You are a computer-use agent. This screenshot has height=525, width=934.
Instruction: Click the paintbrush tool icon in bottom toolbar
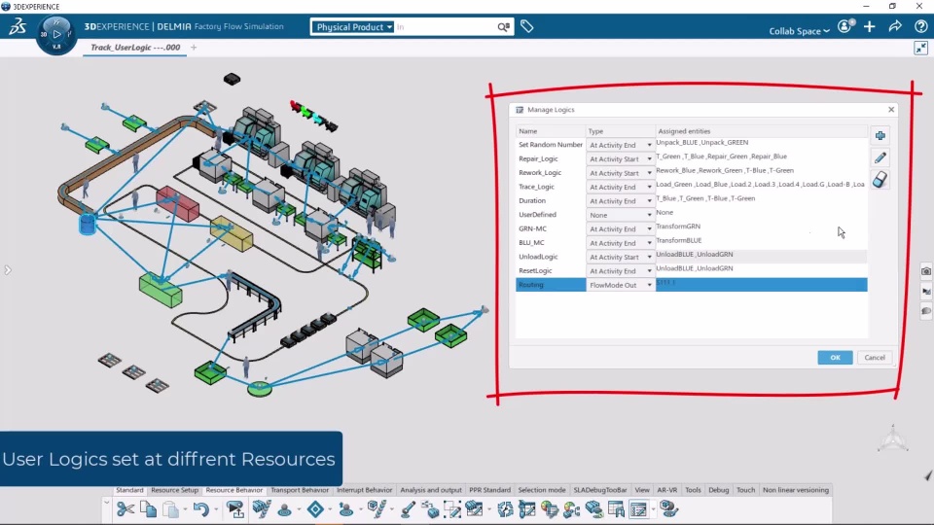click(x=408, y=509)
